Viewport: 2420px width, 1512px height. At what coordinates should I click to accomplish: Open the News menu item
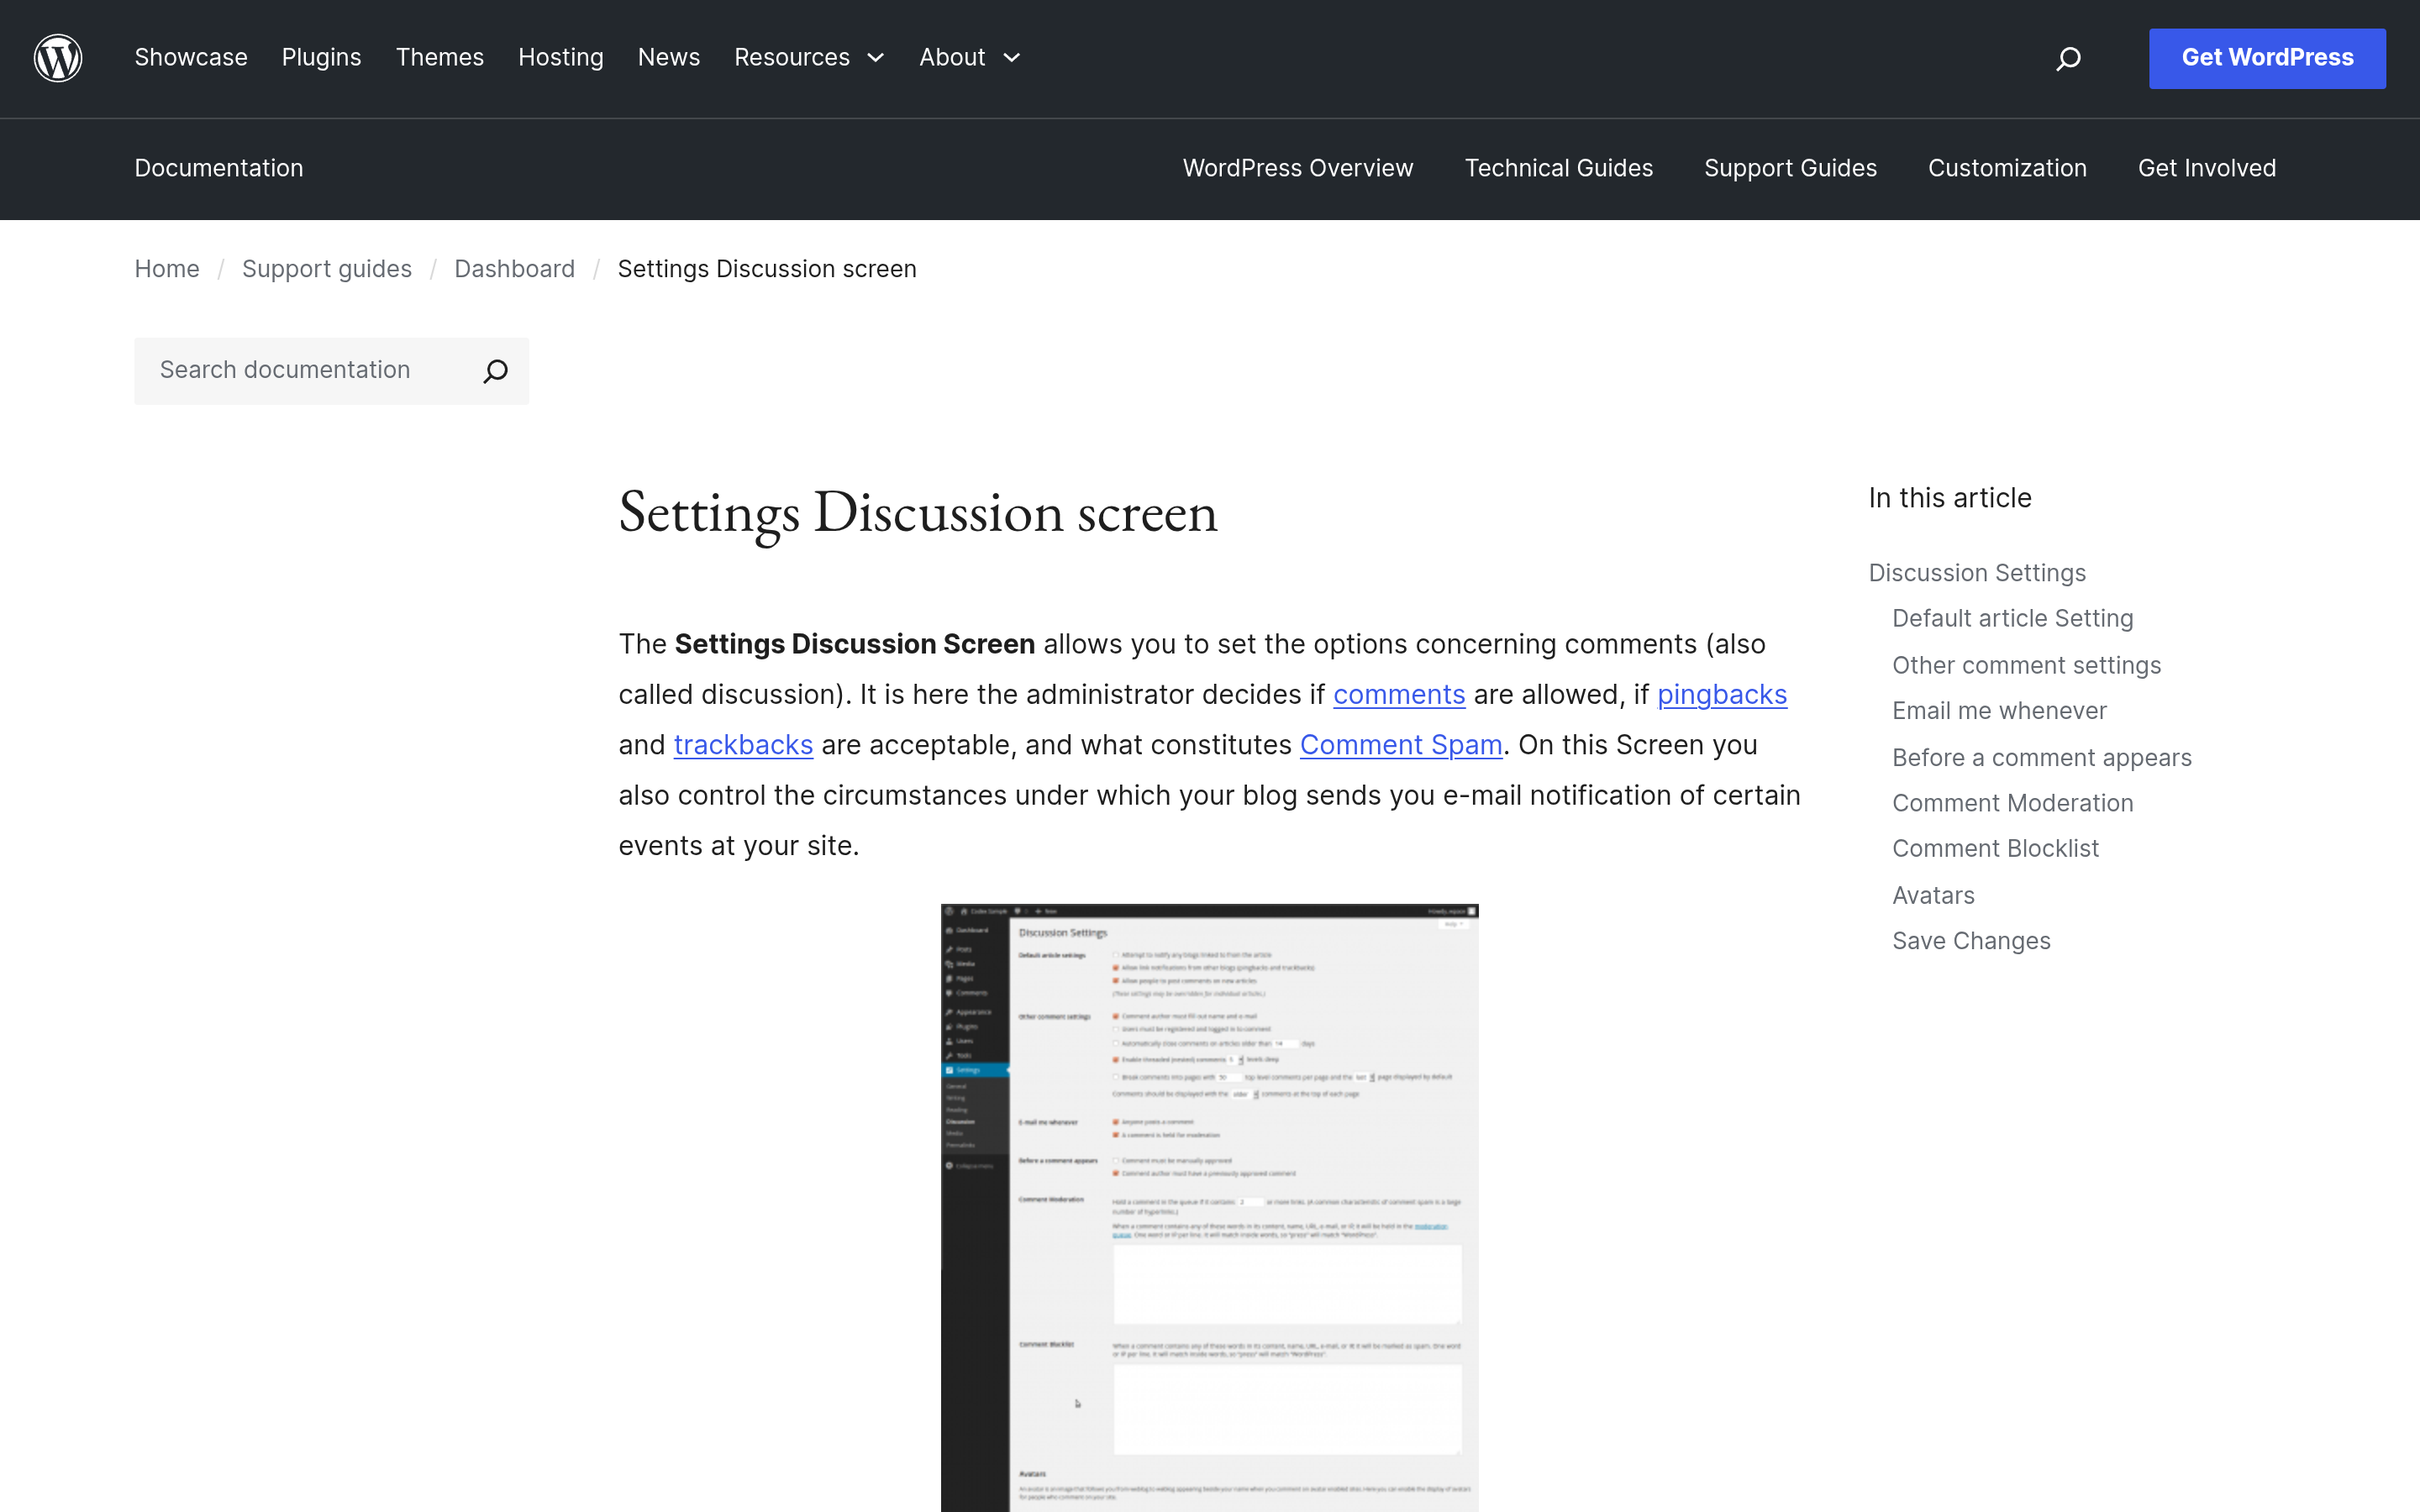coord(669,58)
